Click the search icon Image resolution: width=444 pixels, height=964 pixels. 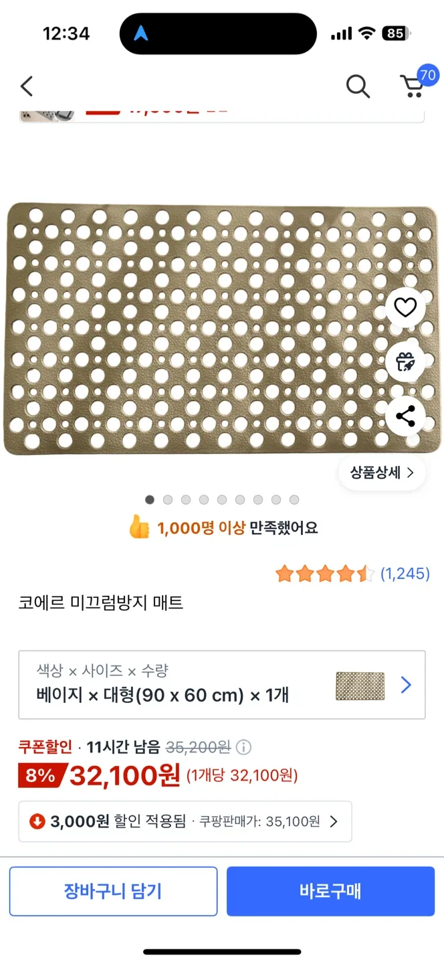358,86
